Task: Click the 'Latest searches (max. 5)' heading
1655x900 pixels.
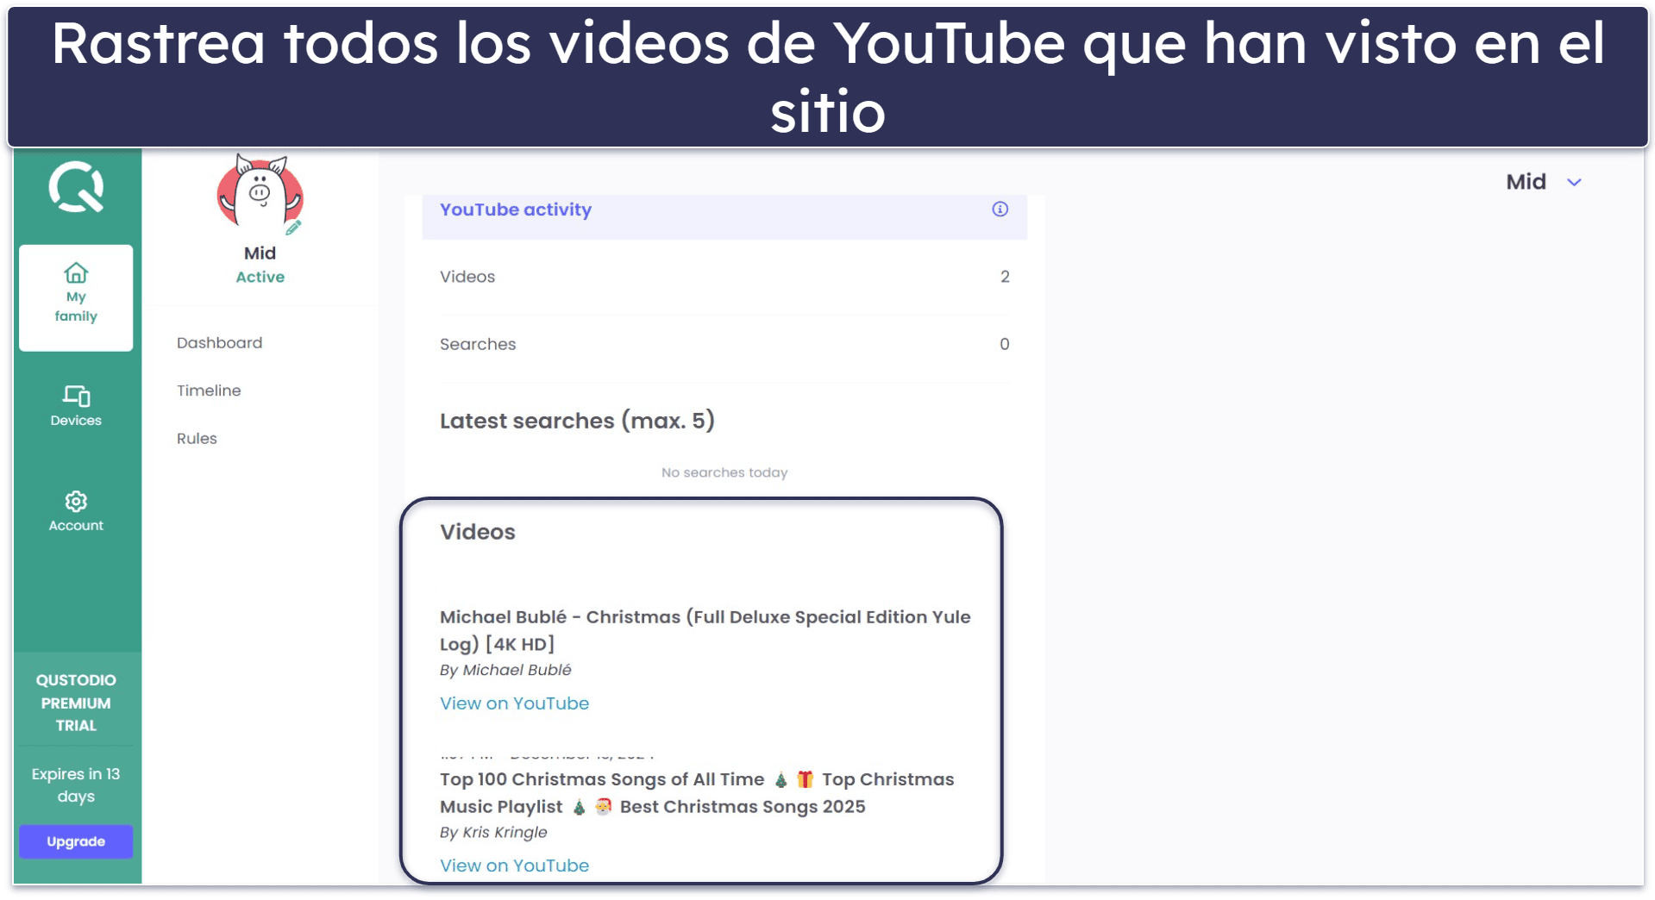Action: pos(577,422)
